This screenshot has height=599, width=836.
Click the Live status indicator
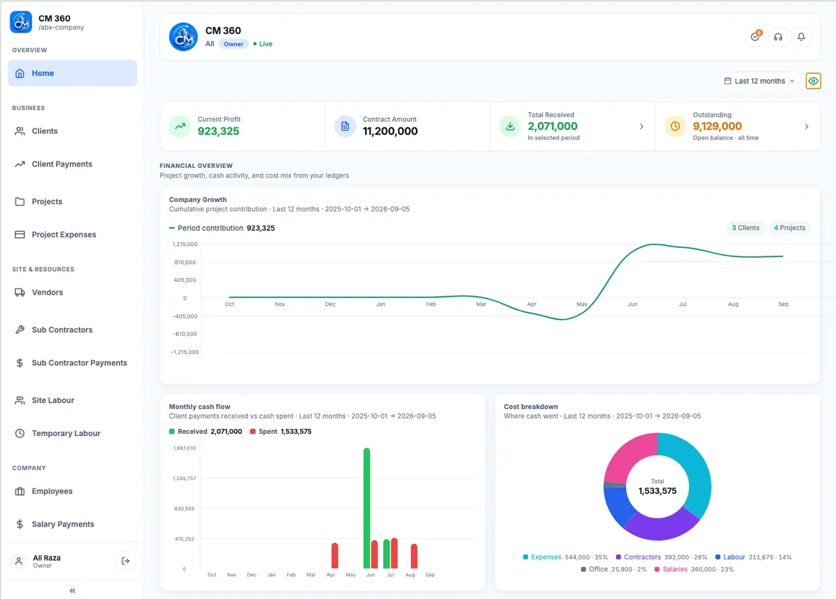coord(263,44)
